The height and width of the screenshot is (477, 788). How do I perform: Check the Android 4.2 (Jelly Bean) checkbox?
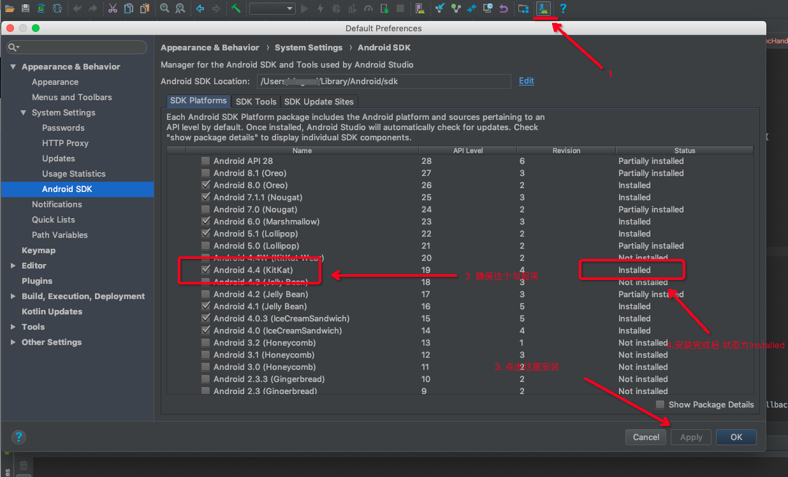click(x=205, y=294)
